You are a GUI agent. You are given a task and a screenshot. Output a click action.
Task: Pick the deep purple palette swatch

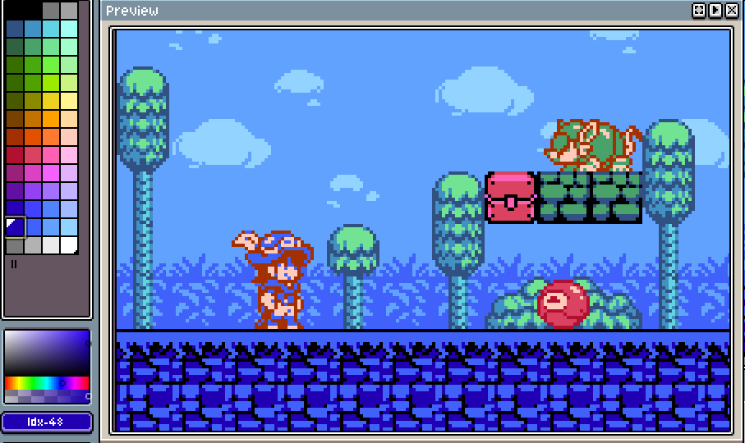pyautogui.click(x=15, y=191)
